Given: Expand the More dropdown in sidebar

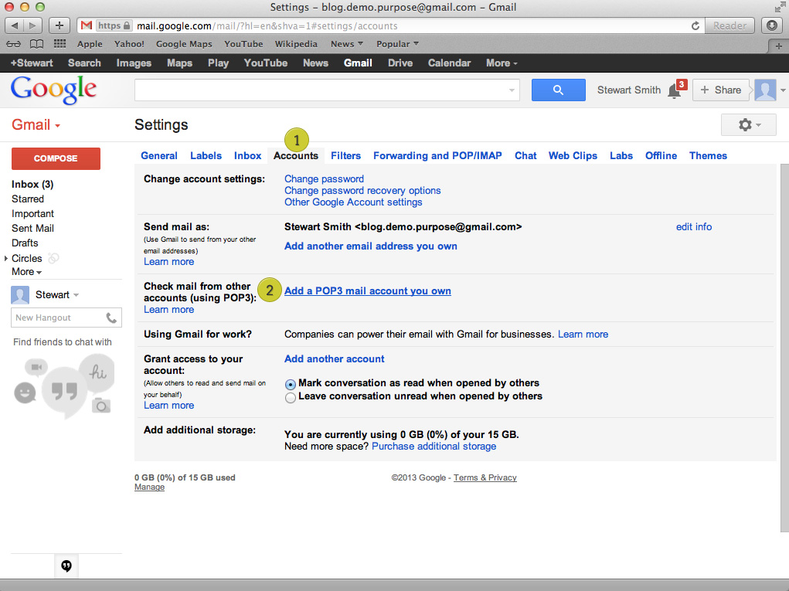Looking at the screenshot, I should tap(26, 272).
